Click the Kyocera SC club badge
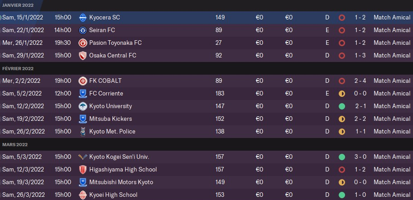The image size is (413, 200). point(82,18)
